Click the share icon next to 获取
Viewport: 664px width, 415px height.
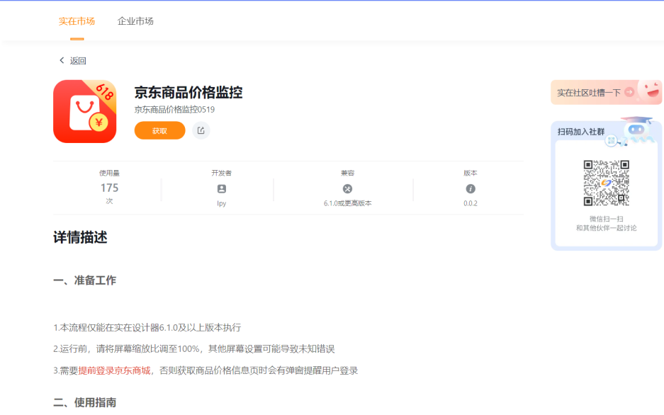click(x=201, y=130)
